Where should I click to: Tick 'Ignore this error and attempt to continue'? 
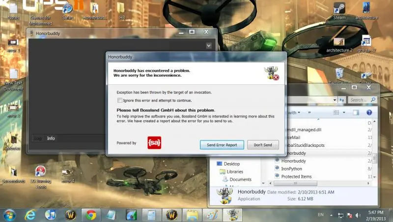[x=120, y=100]
